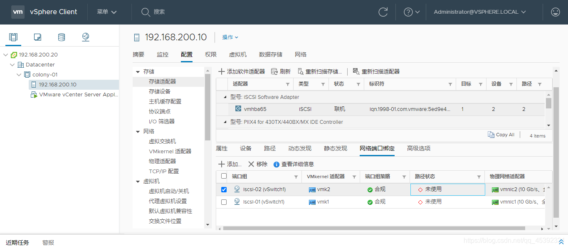This screenshot has height=248, width=568.
Task: Click the Copy All icon
Action: (491, 135)
